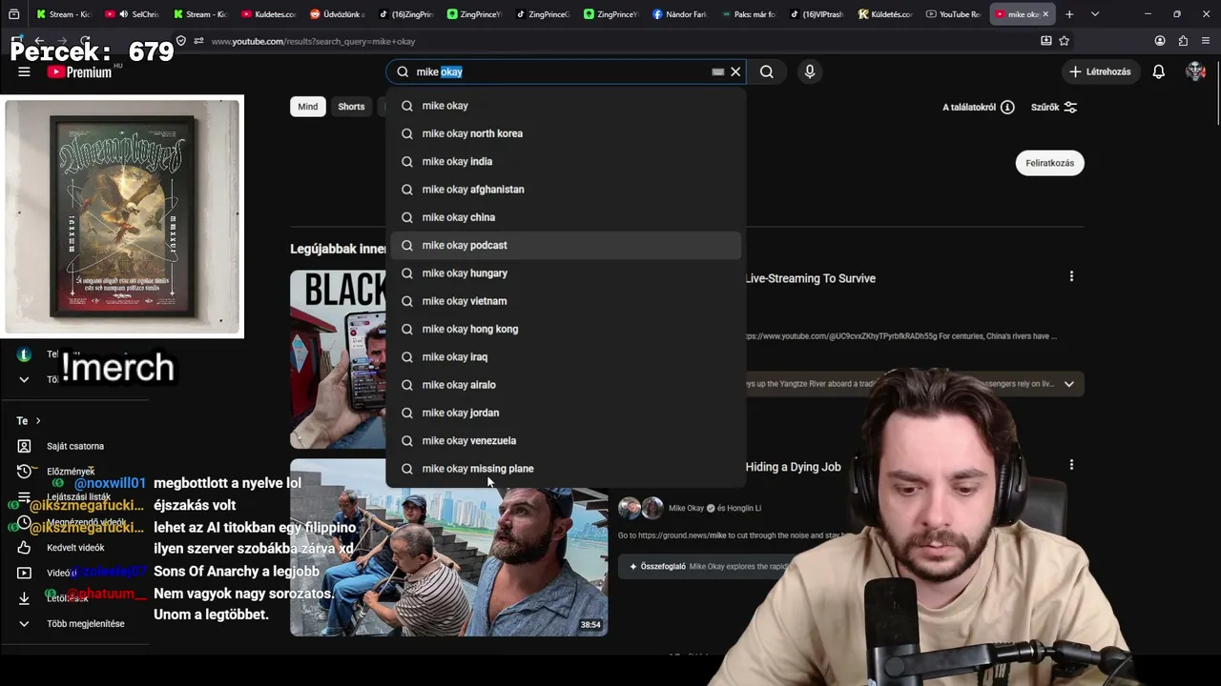Switch to the Paks: már browser tab
Image resolution: width=1221 pixels, height=686 pixels.
click(750, 14)
